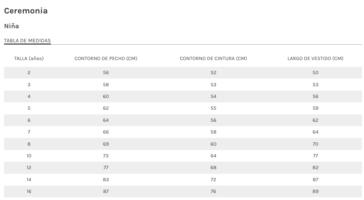Click chest value 83 for size 14
Screen dimensions: 364x200
coord(106,180)
